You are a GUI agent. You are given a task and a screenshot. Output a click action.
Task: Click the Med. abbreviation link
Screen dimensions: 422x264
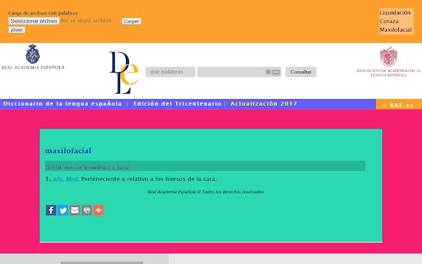coord(72,179)
